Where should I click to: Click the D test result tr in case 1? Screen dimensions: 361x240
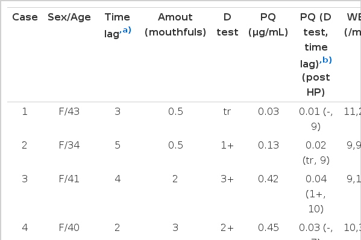pos(227,112)
